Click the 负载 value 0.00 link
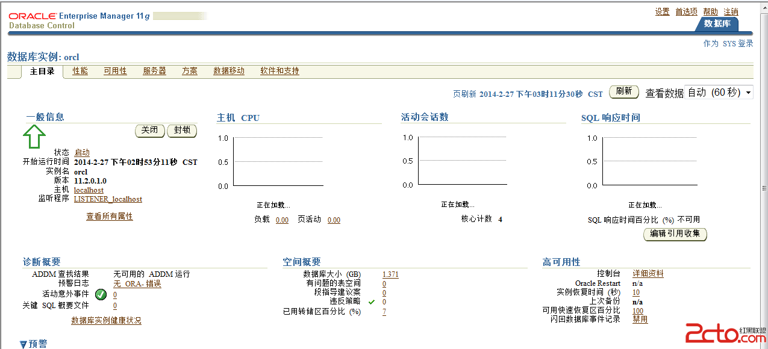The width and height of the screenshot is (768, 349). tap(282, 220)
